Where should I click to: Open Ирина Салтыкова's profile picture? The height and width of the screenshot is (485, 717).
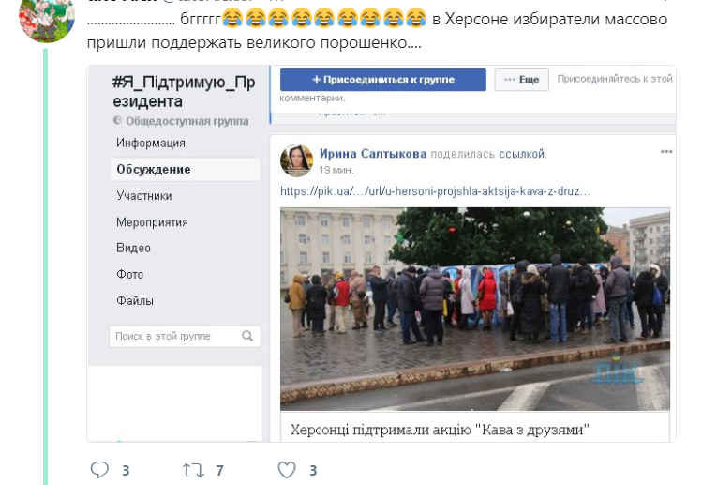(296, 160)
